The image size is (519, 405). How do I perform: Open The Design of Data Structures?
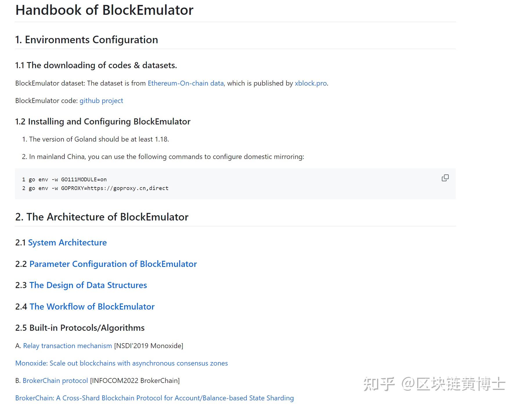(x=88, y=285)
